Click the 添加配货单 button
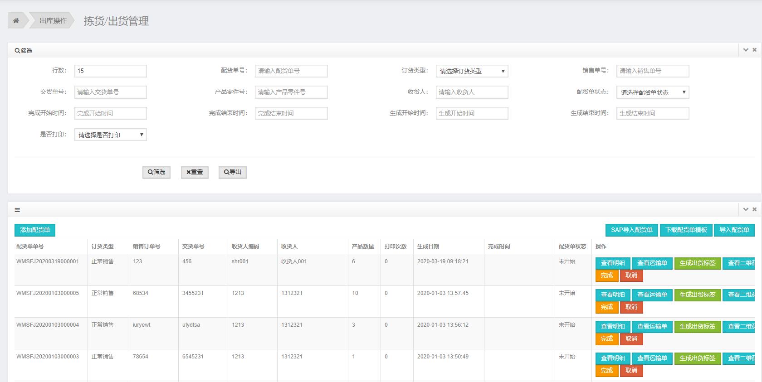762x382 pixels. pos(35,230)
